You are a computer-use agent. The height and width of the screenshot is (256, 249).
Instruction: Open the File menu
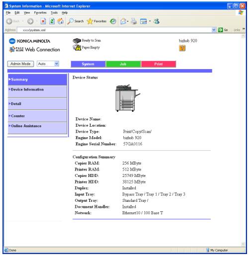(x=8, y=13)
